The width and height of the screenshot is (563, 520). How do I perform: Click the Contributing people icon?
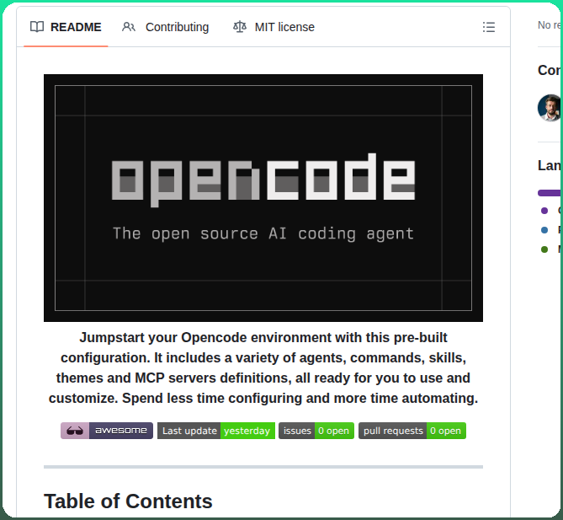129,27
